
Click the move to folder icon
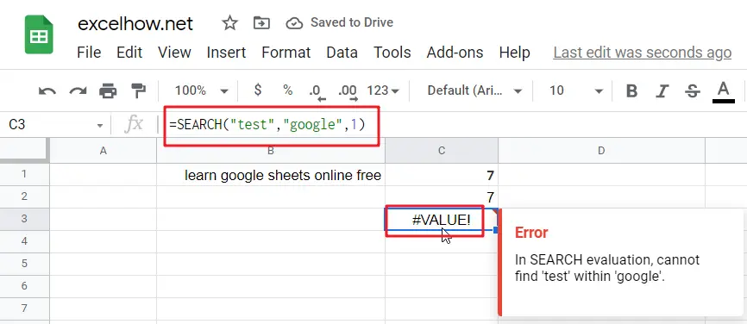[261, 23]
